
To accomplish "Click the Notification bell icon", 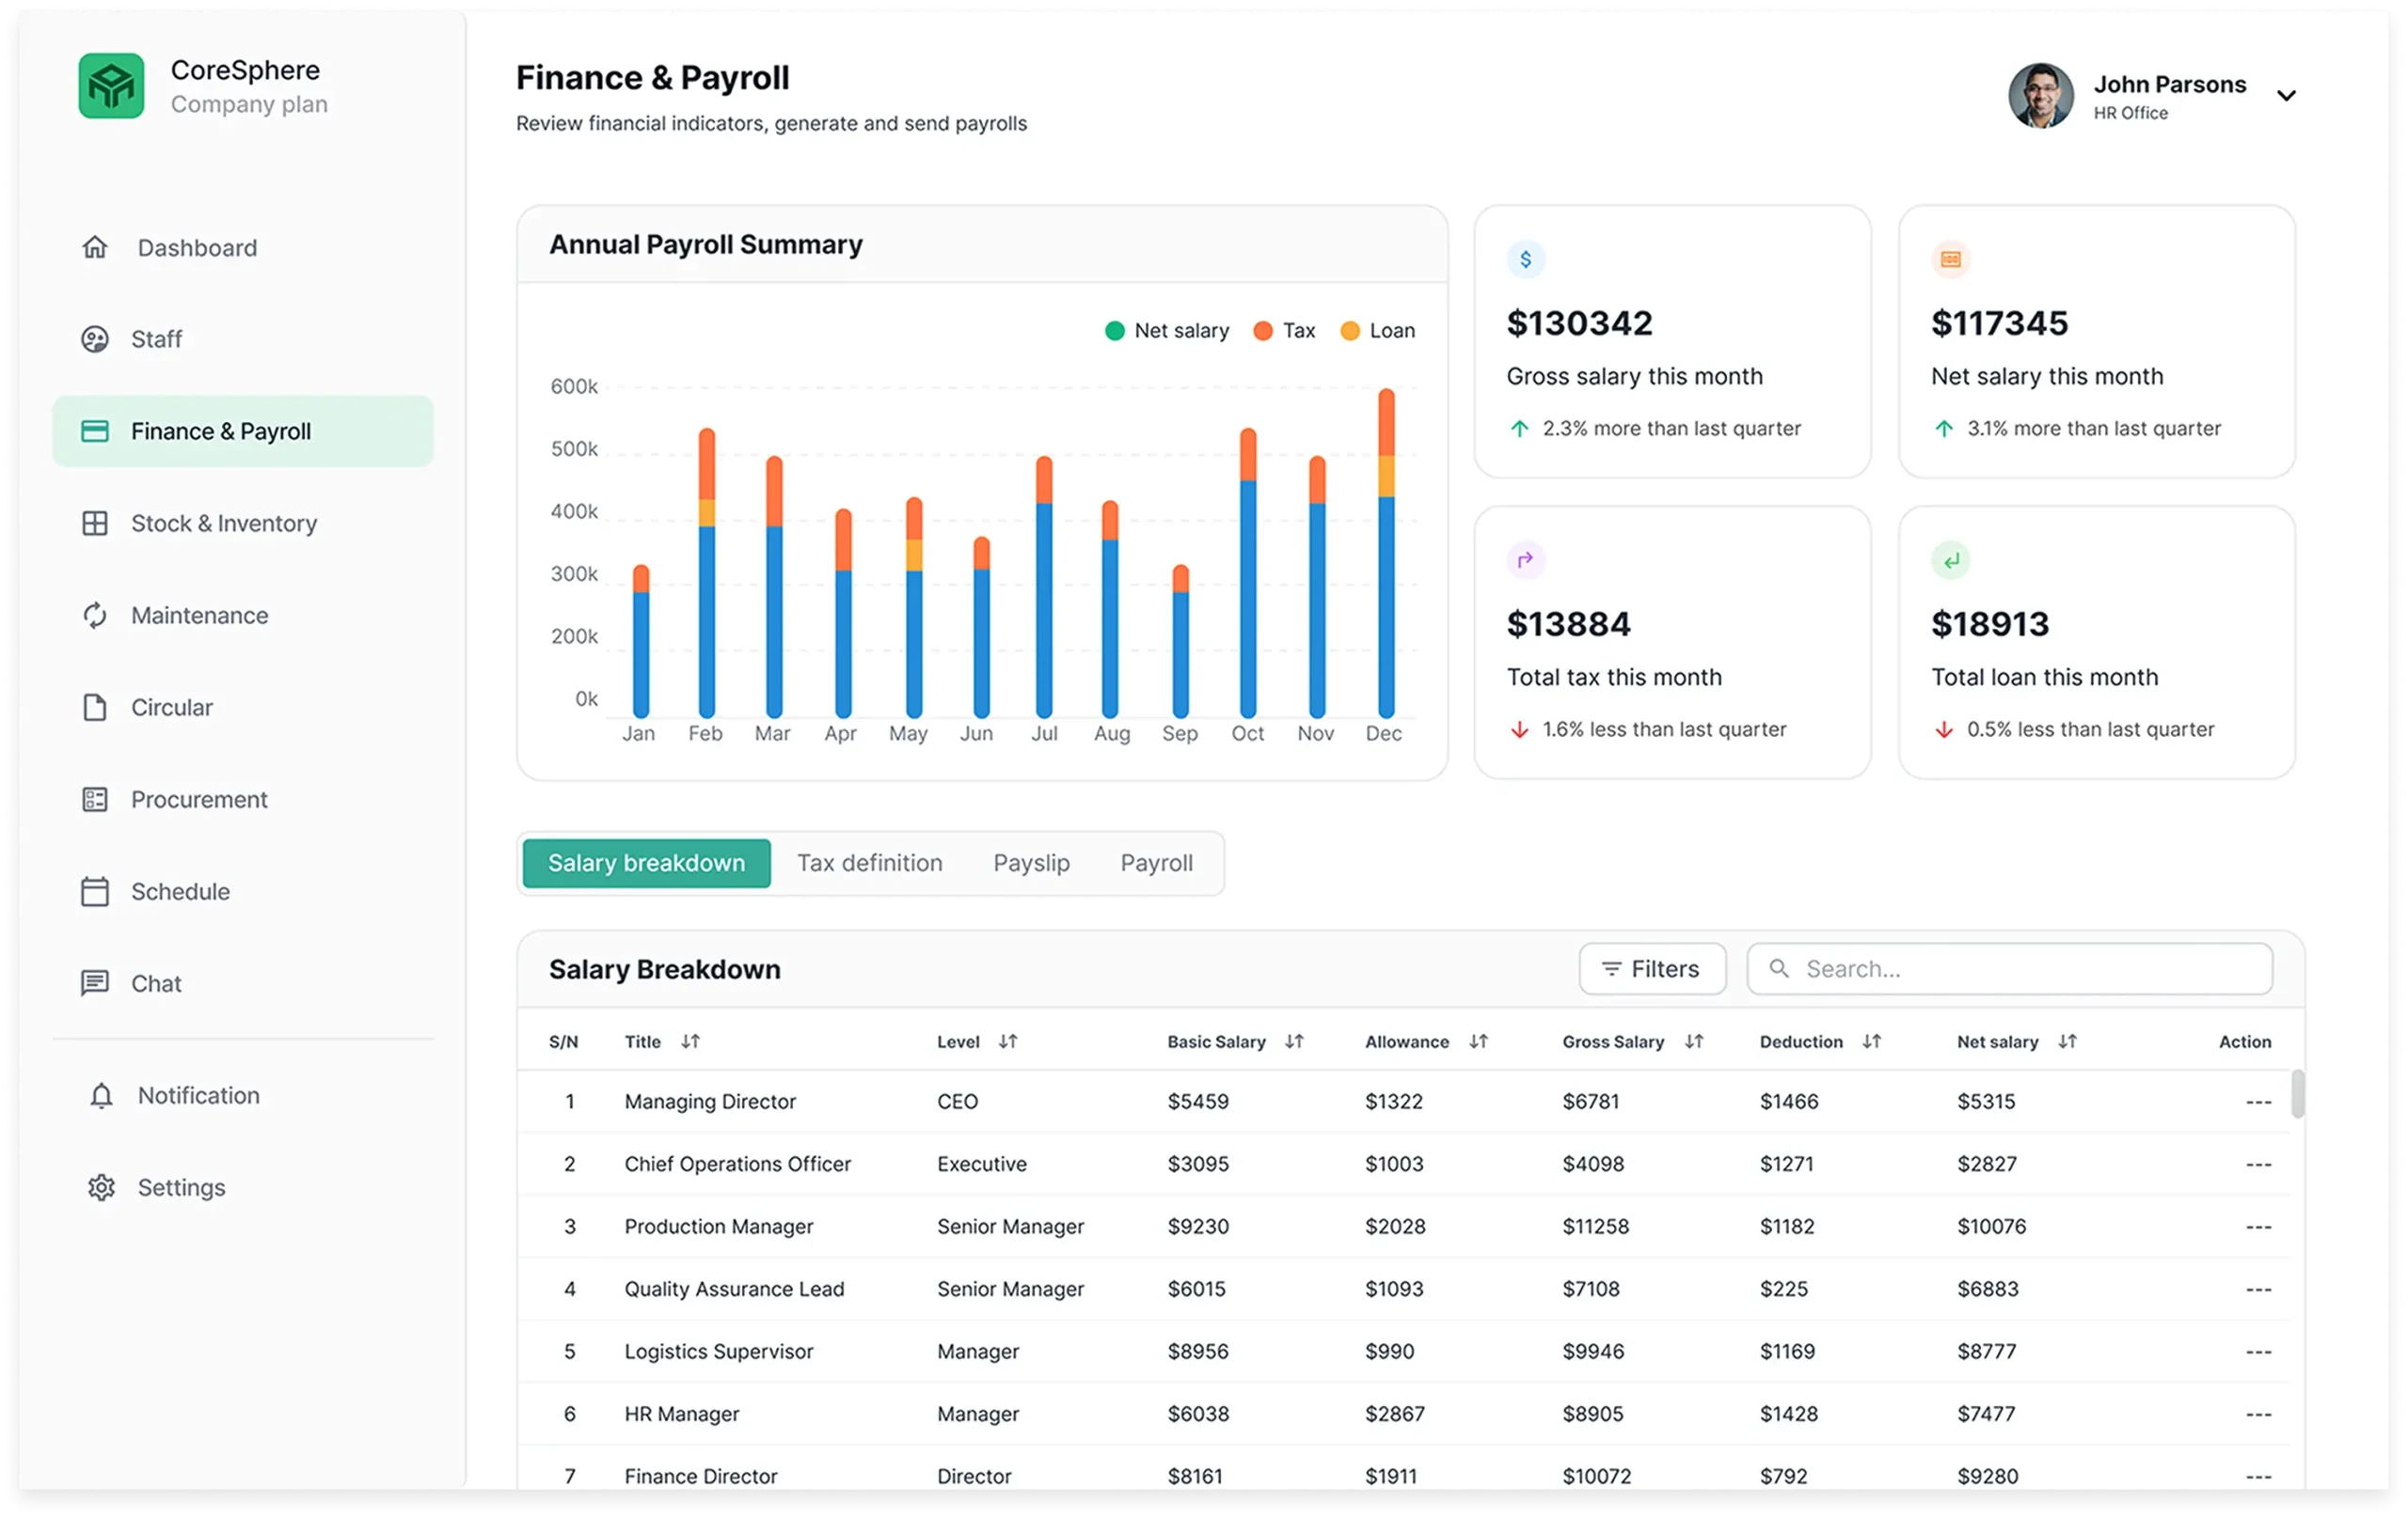I will click(100, 1094).
